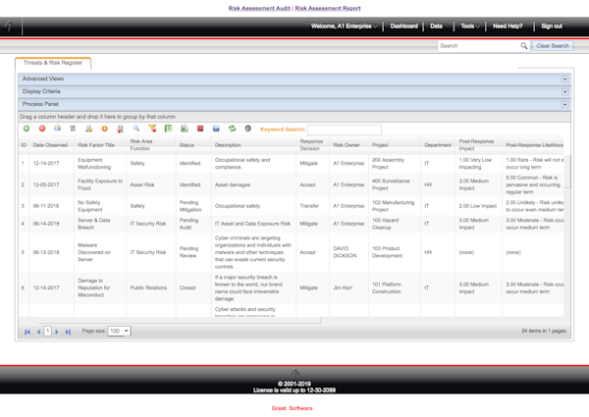Image resolution: width=589 pixels, height=417 pixels.
Task: Open the Dashboard menu item
Action: pos(403,26)
